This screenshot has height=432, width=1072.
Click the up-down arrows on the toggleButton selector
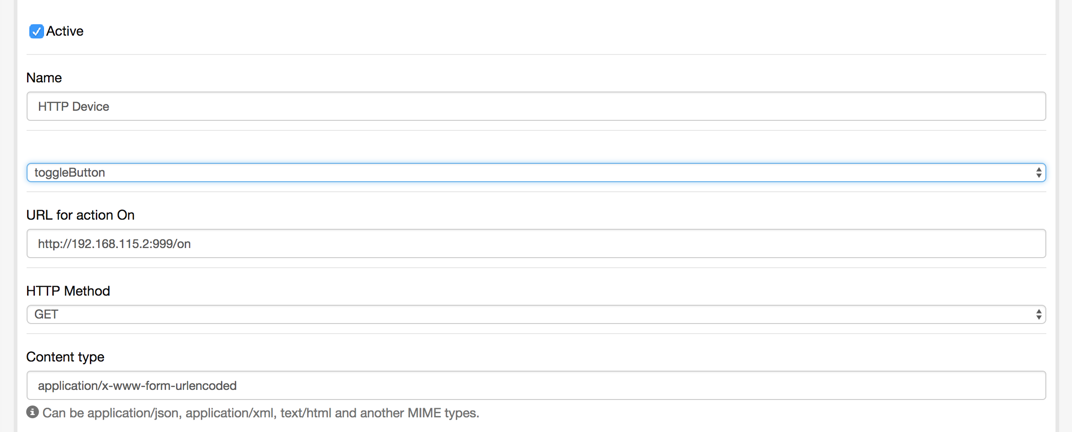(x=1039, y=173)
